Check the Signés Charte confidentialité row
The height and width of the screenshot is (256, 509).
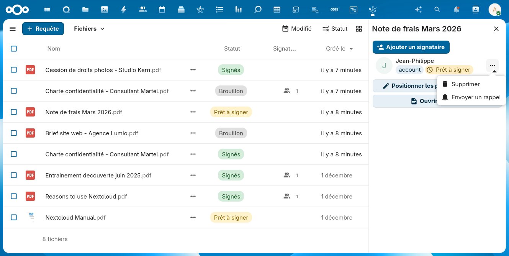(14, 154)
